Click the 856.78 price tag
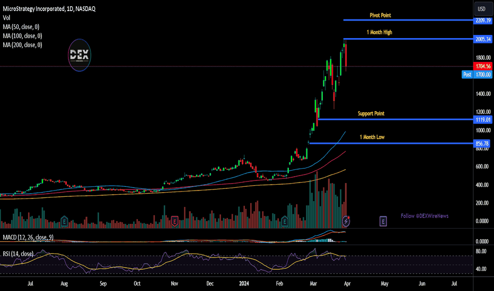 click(482, 143)
